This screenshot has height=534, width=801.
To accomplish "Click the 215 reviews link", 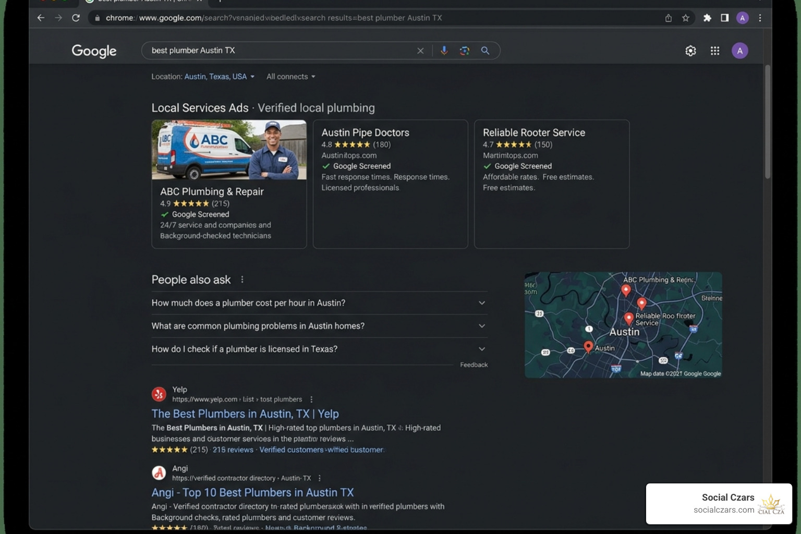I will (233, 450).
